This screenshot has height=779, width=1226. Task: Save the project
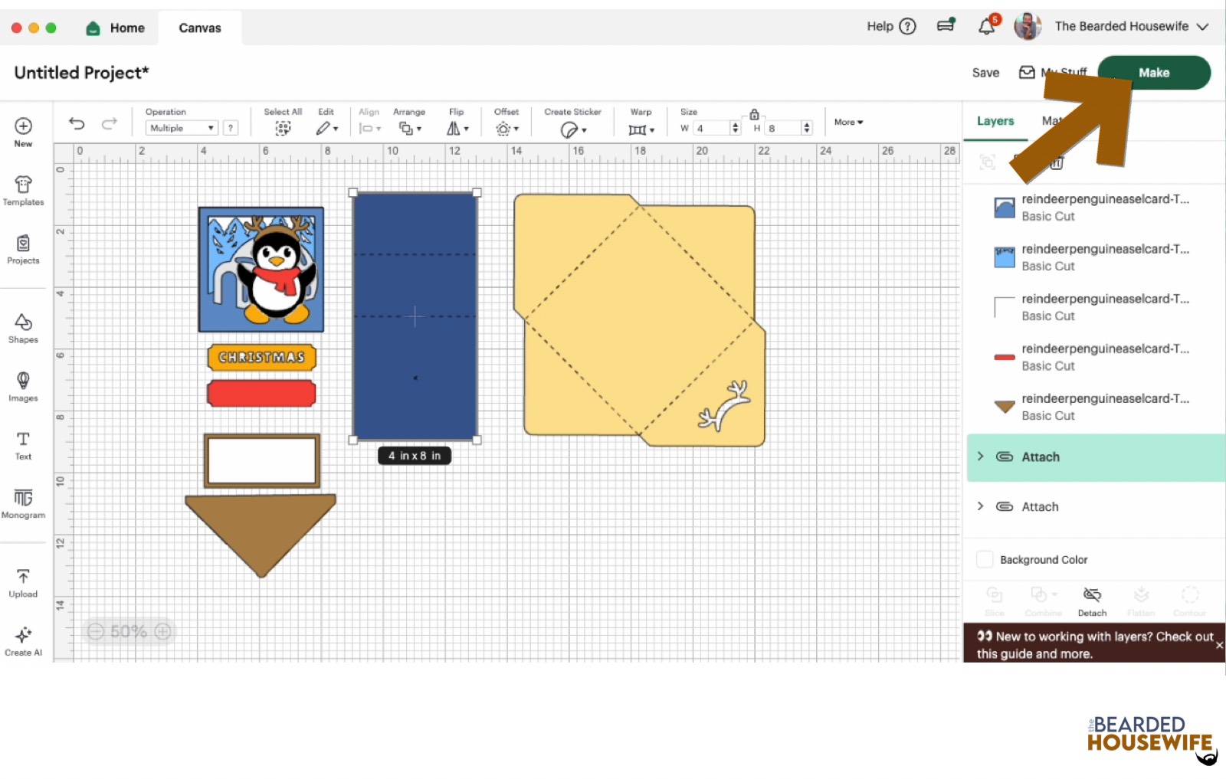pos(985,73)
